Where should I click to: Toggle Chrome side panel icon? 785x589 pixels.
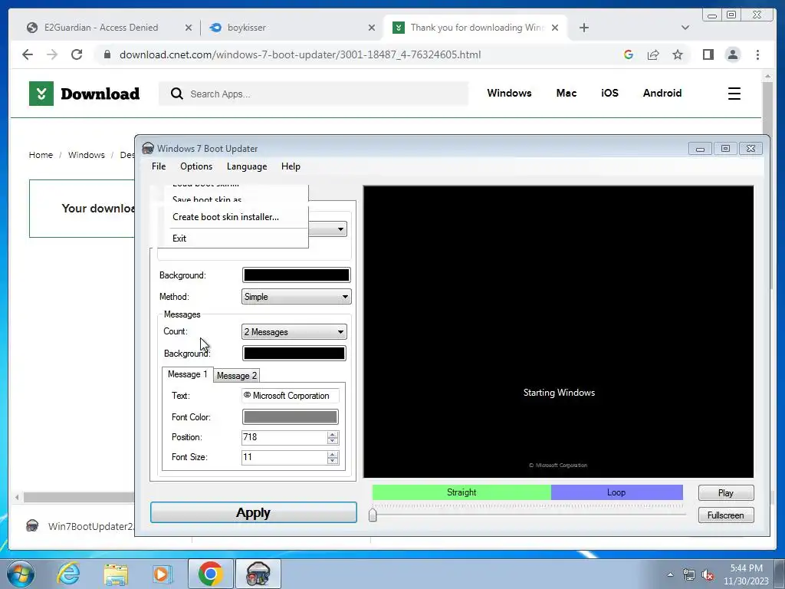point(708,54)
